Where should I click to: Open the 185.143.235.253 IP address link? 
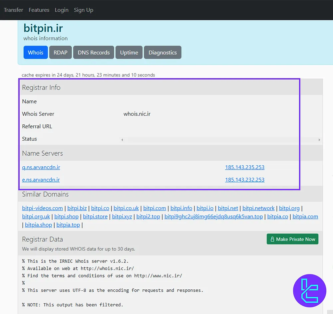coord(245,167)
